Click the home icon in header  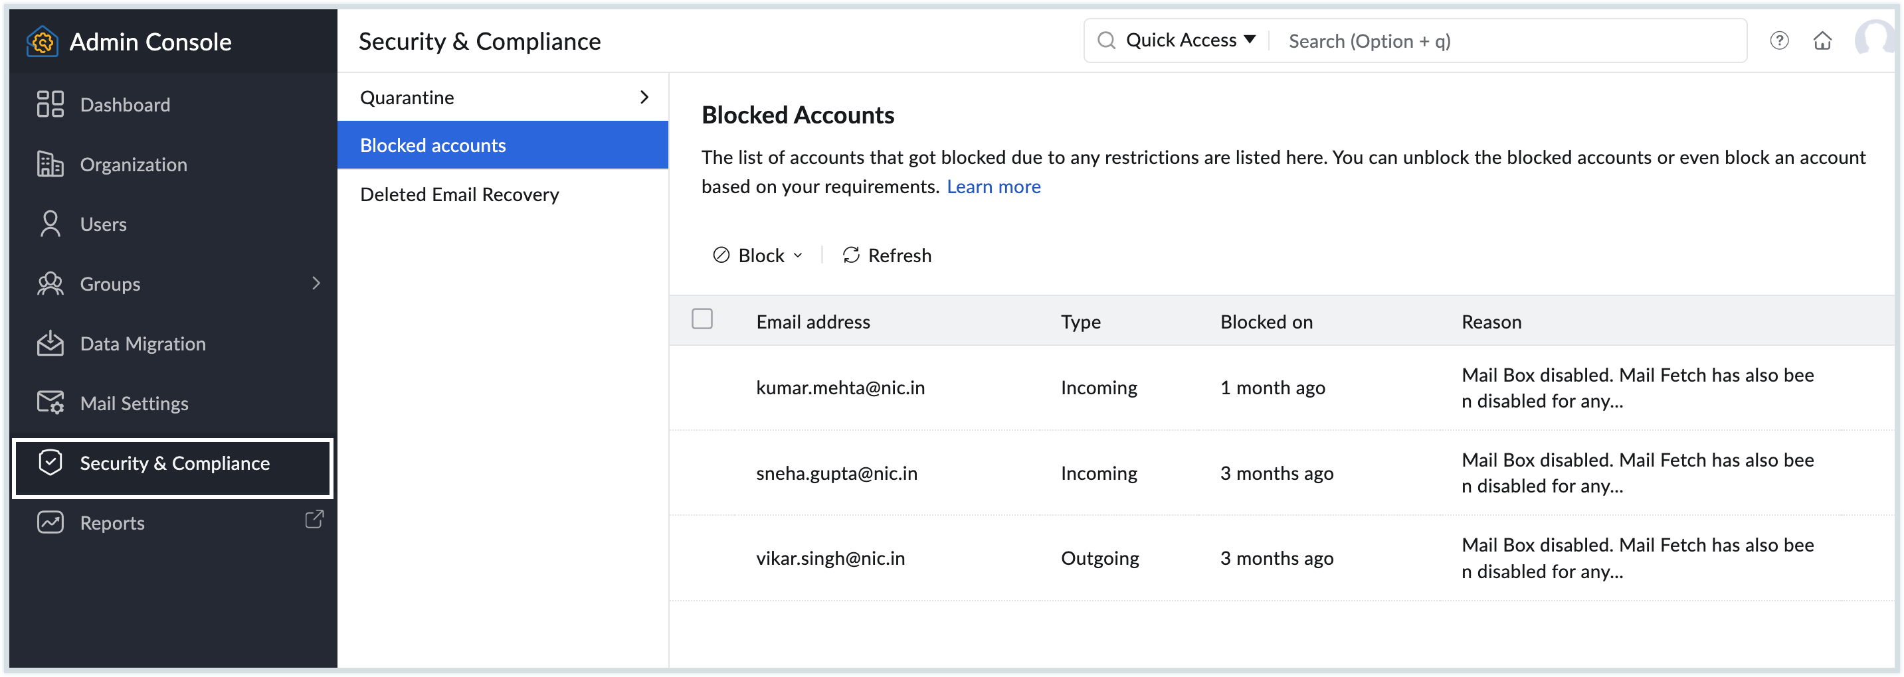click(1822, 40)
